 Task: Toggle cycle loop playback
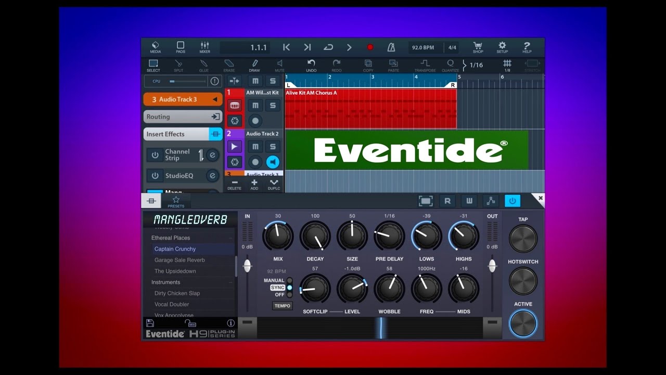(x=328, y=47)
